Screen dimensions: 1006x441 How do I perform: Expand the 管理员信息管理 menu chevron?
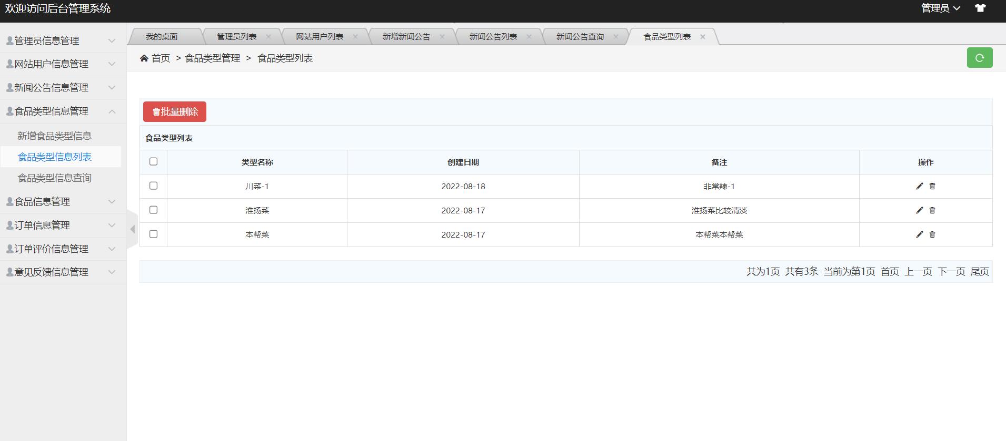(x=112, y=40)
